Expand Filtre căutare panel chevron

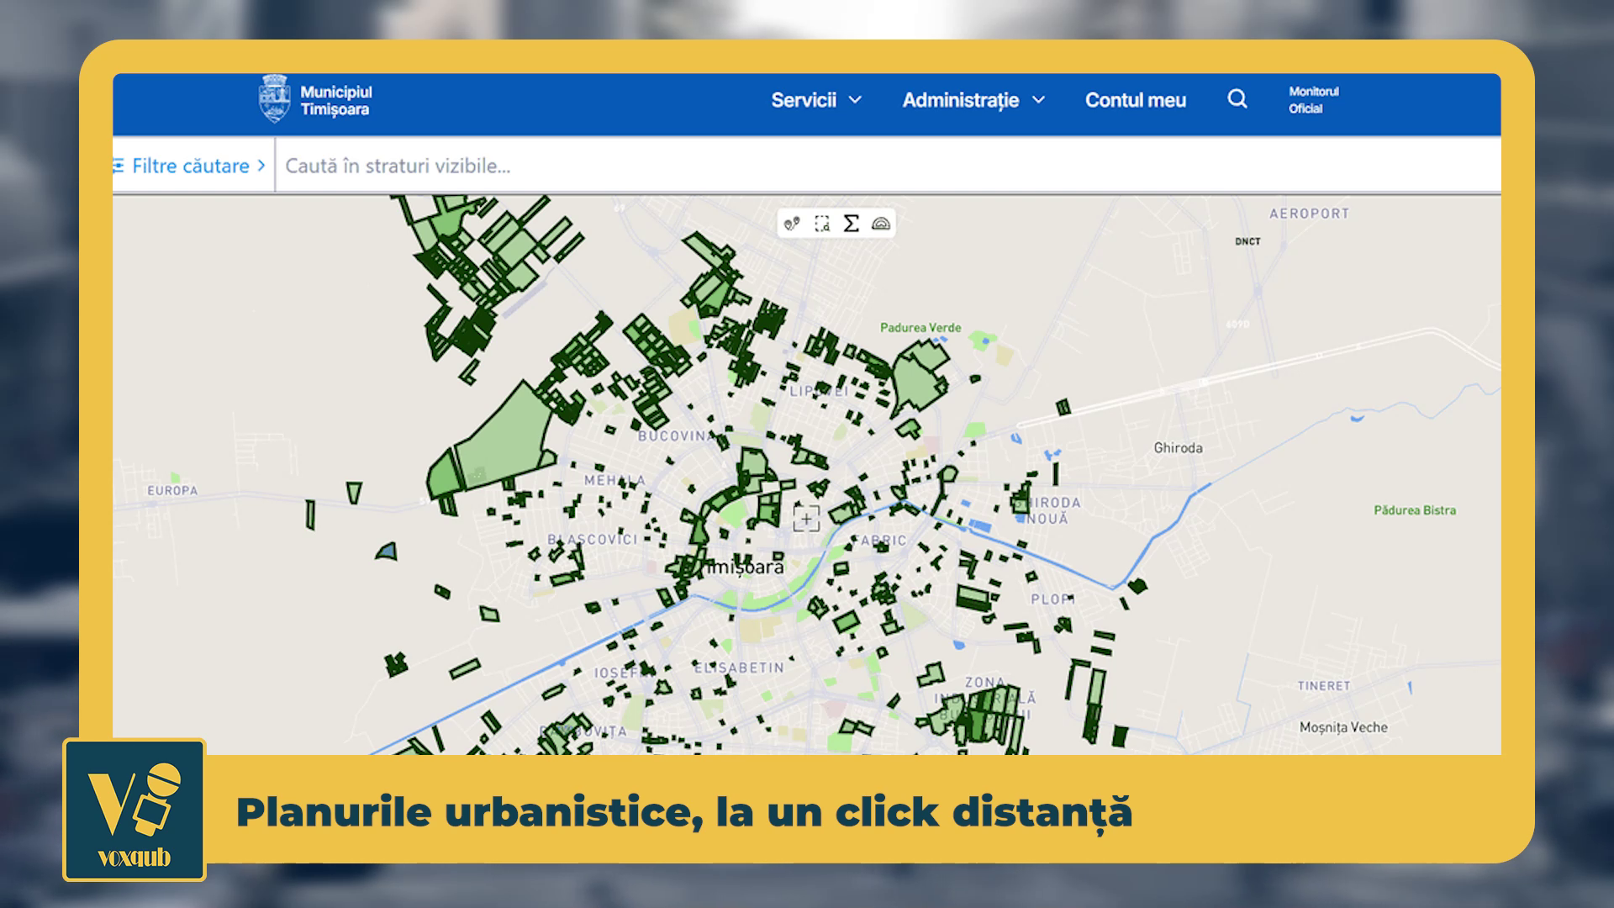click(261, 166)
